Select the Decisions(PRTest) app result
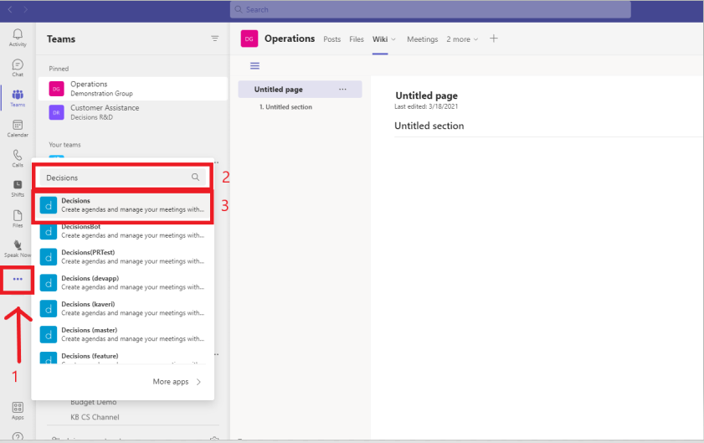This screenshot has height=443, width=704. point(122,257)
